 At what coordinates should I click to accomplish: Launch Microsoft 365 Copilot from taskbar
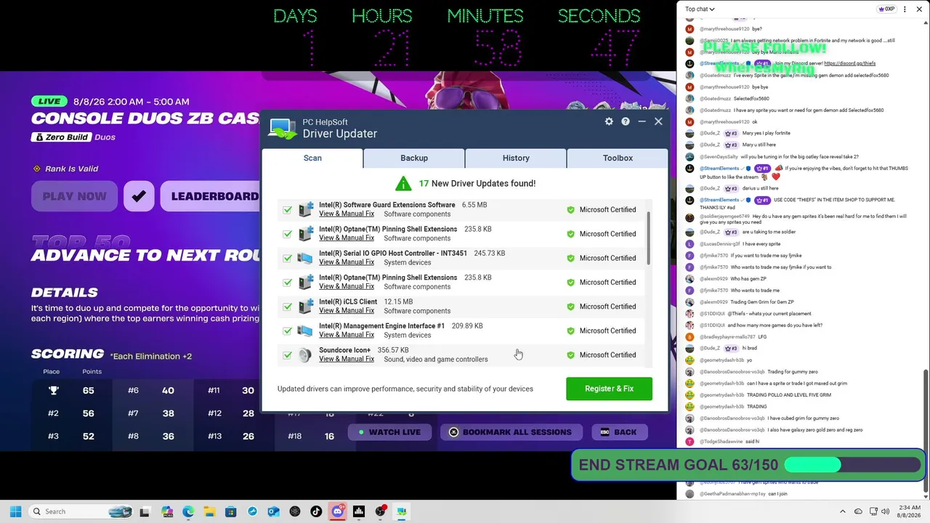pos(167,511)
